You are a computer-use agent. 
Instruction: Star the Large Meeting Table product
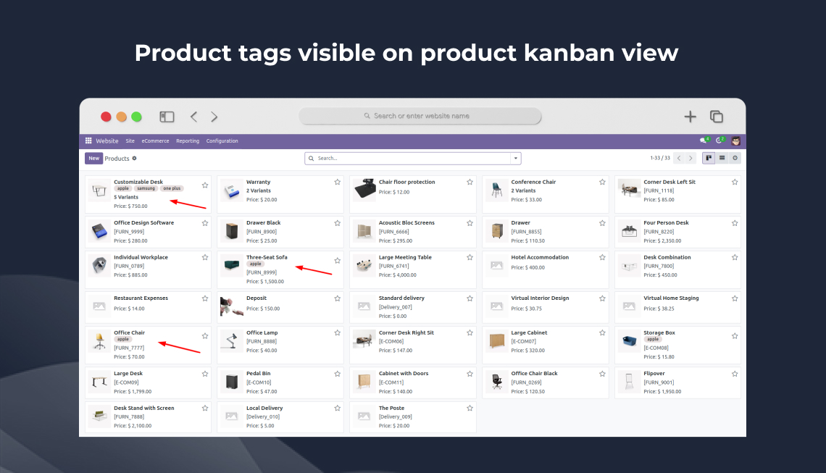click(x=470, y=257)
